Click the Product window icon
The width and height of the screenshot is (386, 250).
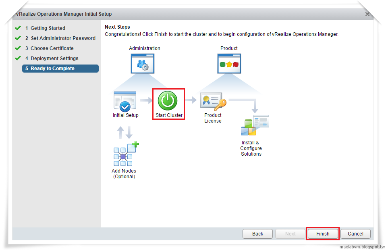(229, 64)
